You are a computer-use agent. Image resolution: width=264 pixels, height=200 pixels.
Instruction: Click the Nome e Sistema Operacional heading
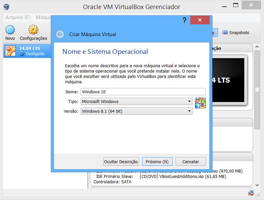[105, 52]
